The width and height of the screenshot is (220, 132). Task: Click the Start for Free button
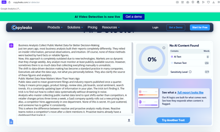[x=200, y=27]
